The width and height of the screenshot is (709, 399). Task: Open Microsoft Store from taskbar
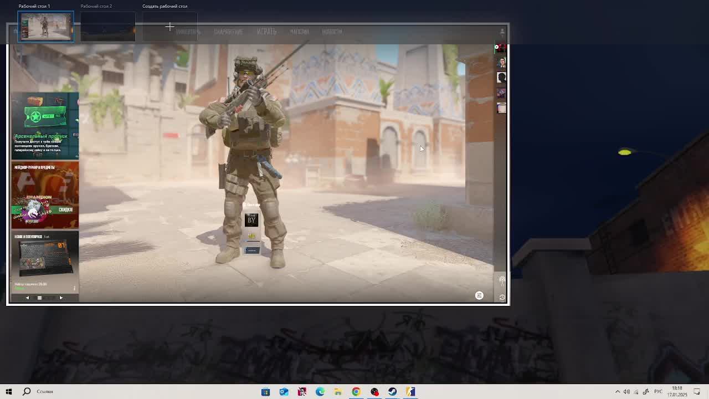pos(265,392)
